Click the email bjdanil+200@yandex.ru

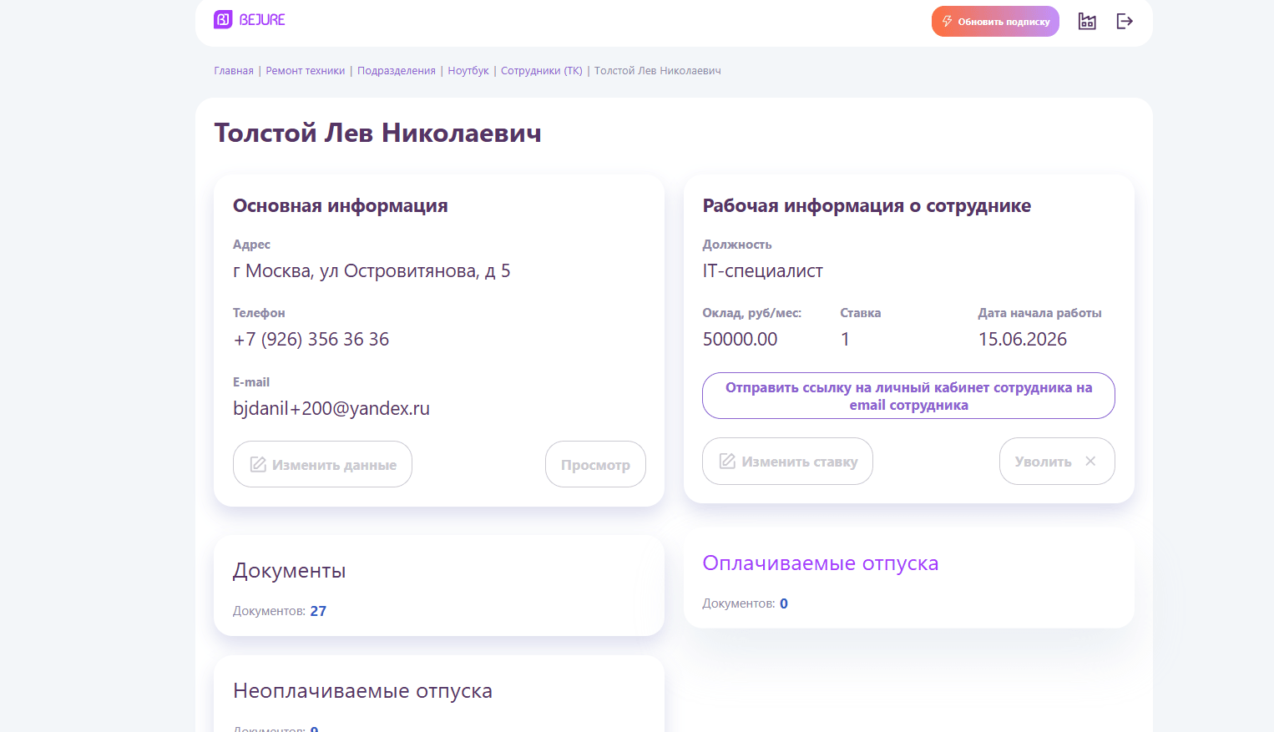pyautogui.click(x=331, y=408)
